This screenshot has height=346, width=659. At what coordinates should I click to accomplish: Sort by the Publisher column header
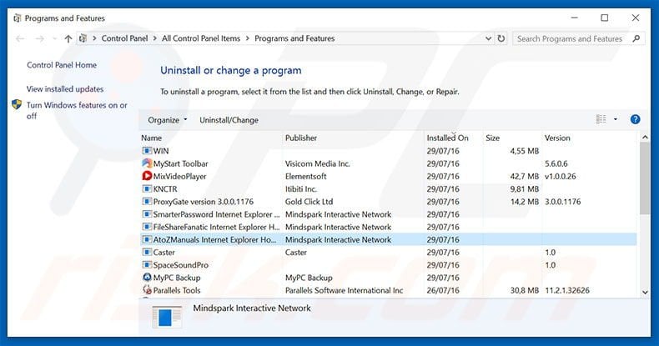click(x=300, y=138)
